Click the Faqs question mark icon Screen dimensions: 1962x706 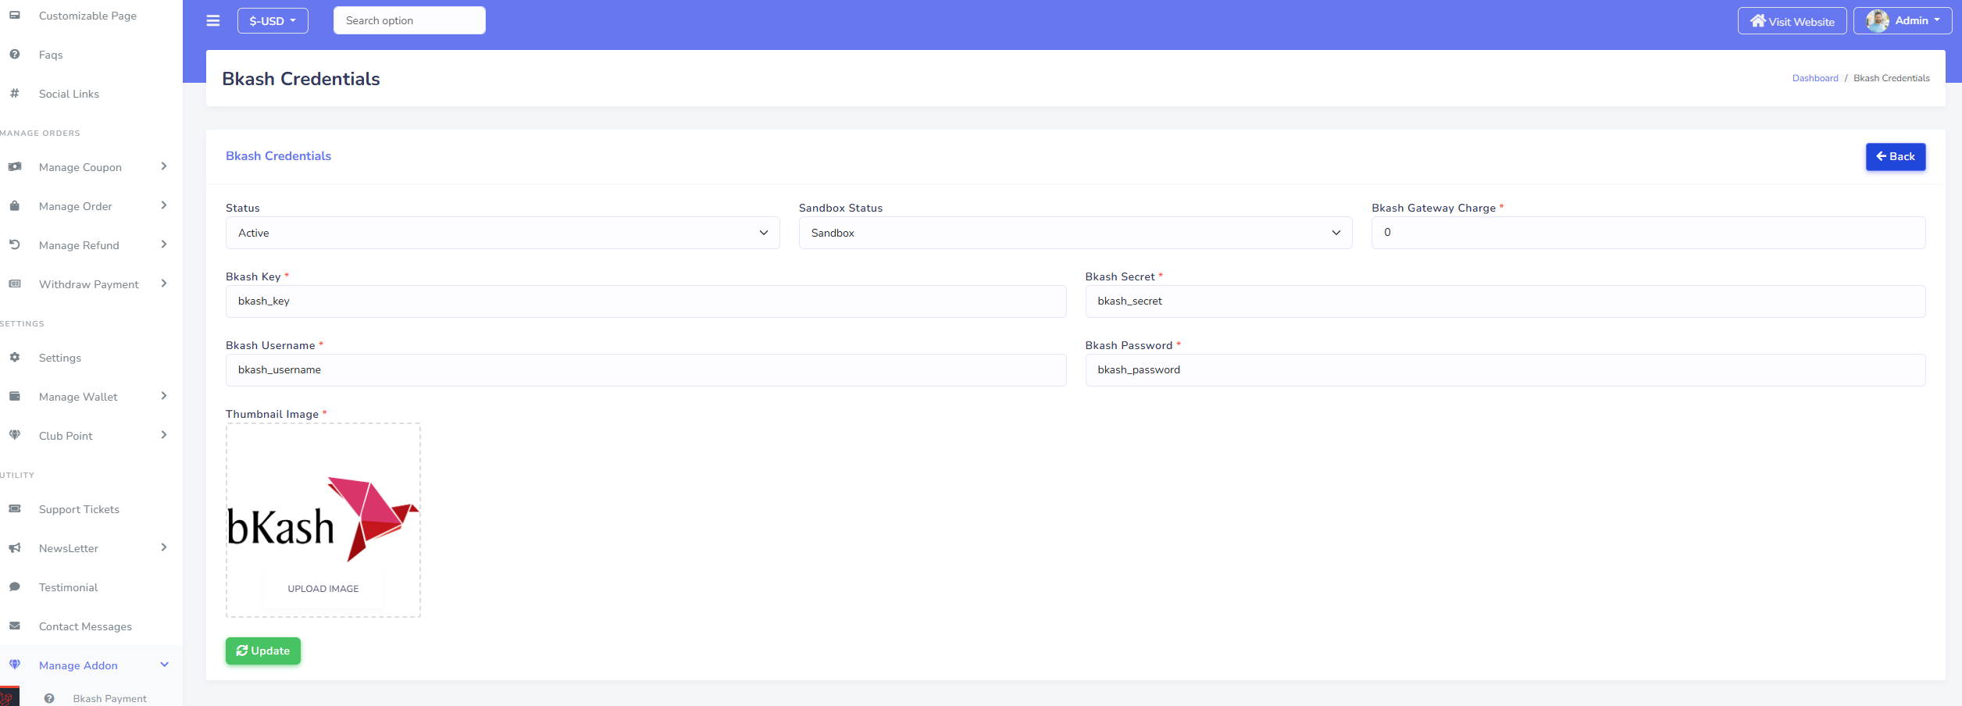[x=15, y=54]
